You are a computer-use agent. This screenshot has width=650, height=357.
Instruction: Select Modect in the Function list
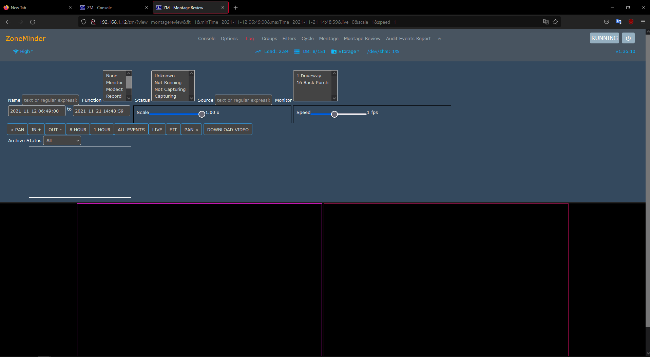tap(115, 90)
